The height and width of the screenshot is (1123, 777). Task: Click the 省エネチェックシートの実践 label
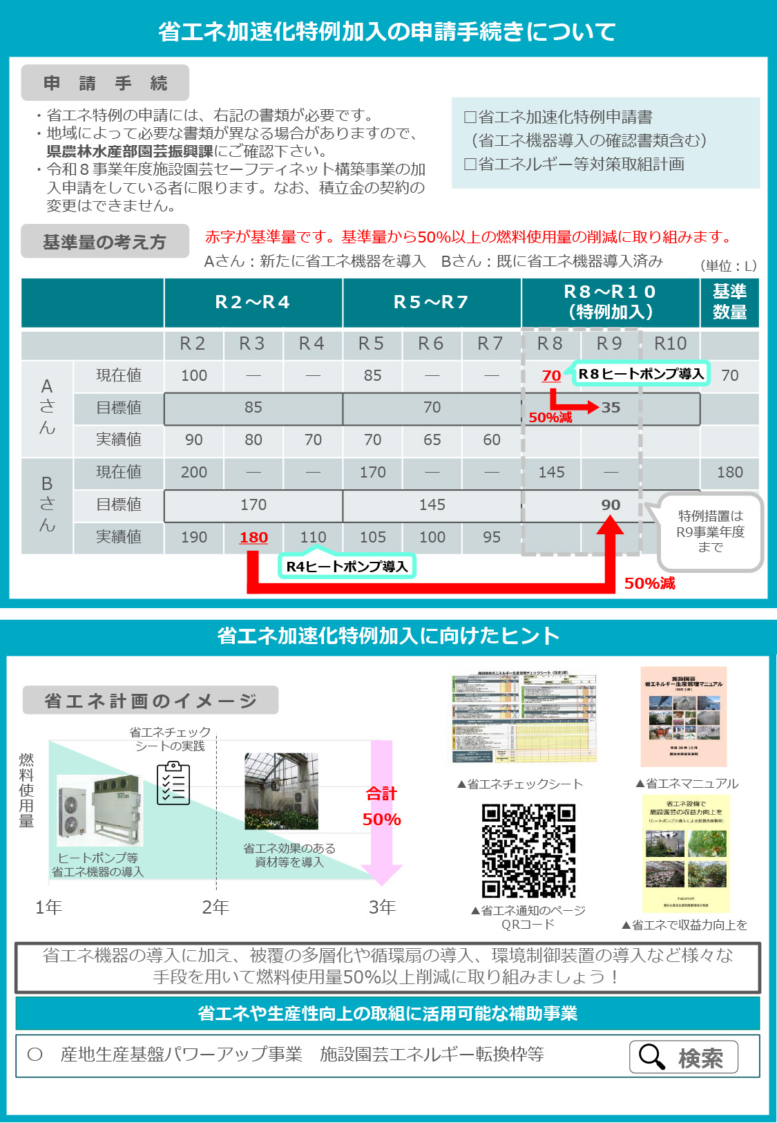tap(170, 739)
